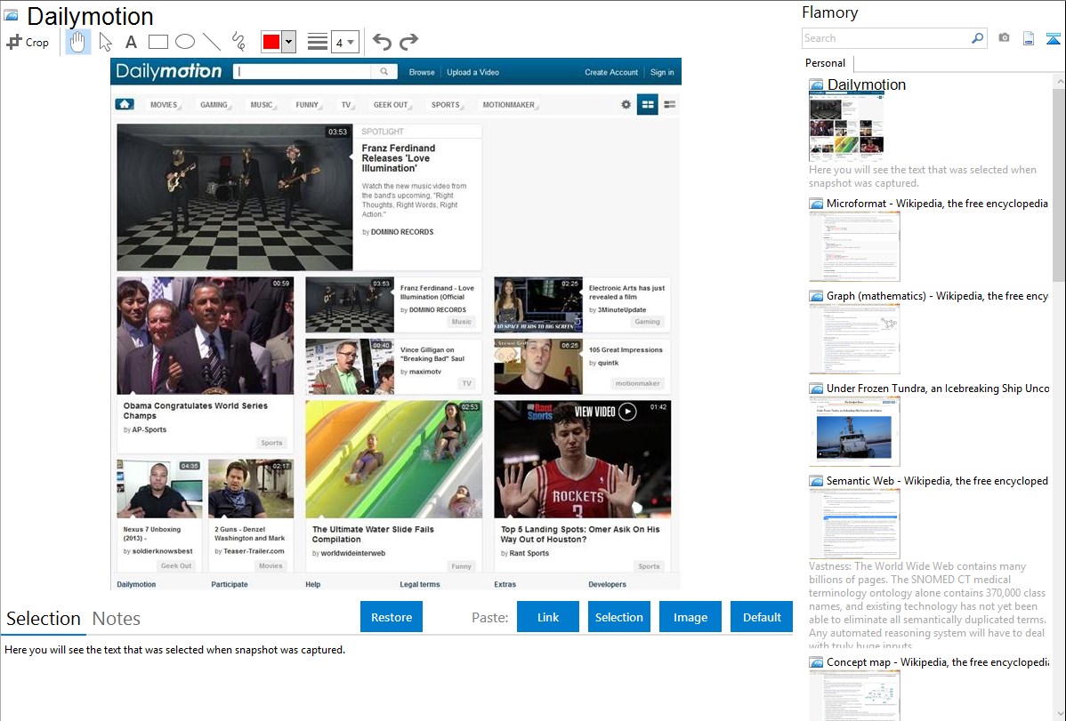This screenshot has height=721, width=1066.
Task: Click the 'Graph (mathematics) - Wikipedia' title
Action: (x=938, y=296)
